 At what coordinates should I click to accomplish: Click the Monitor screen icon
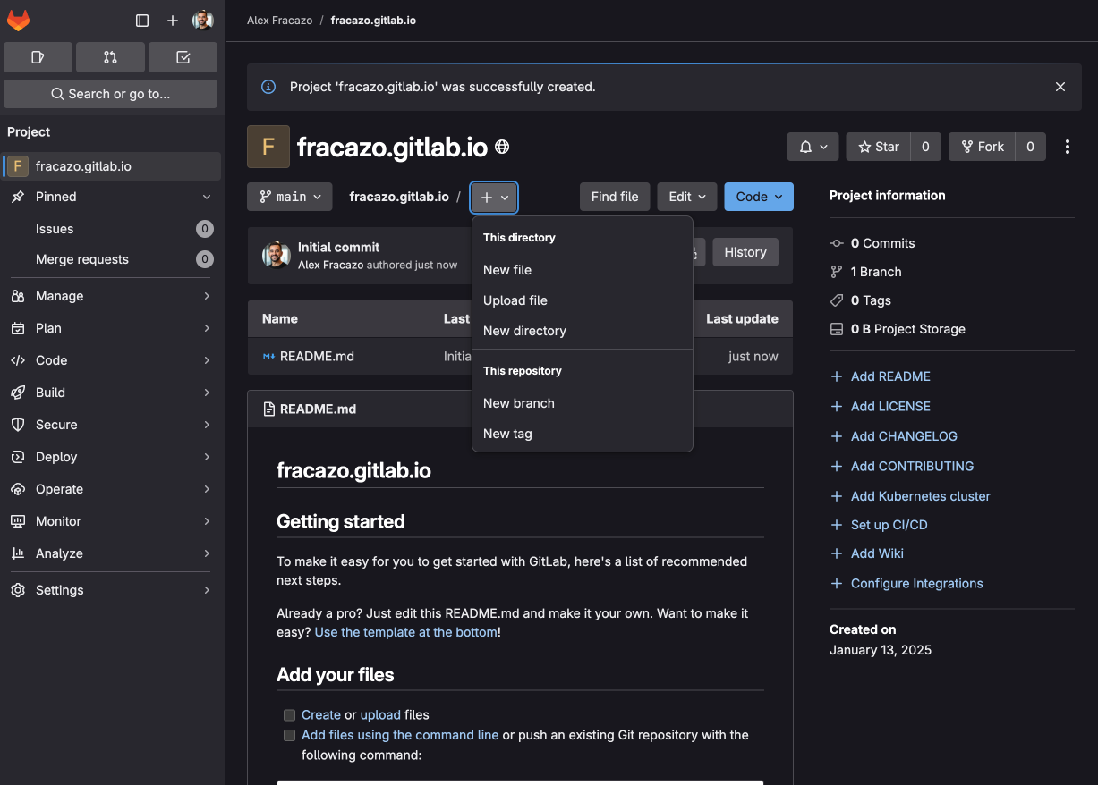[18, 521]
